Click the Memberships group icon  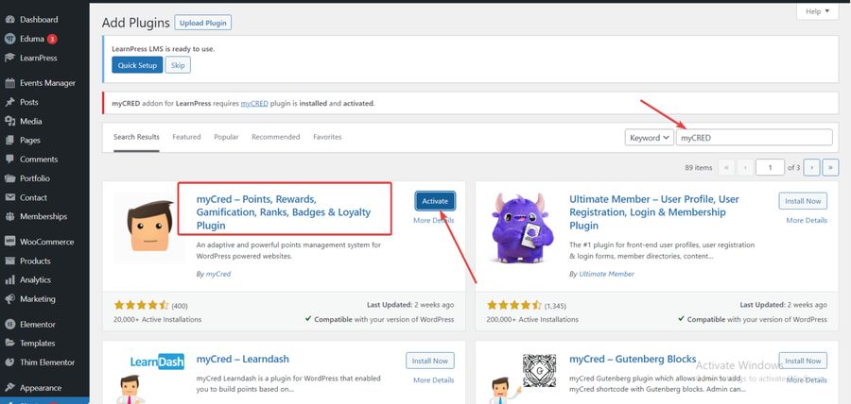coord(9,216)
